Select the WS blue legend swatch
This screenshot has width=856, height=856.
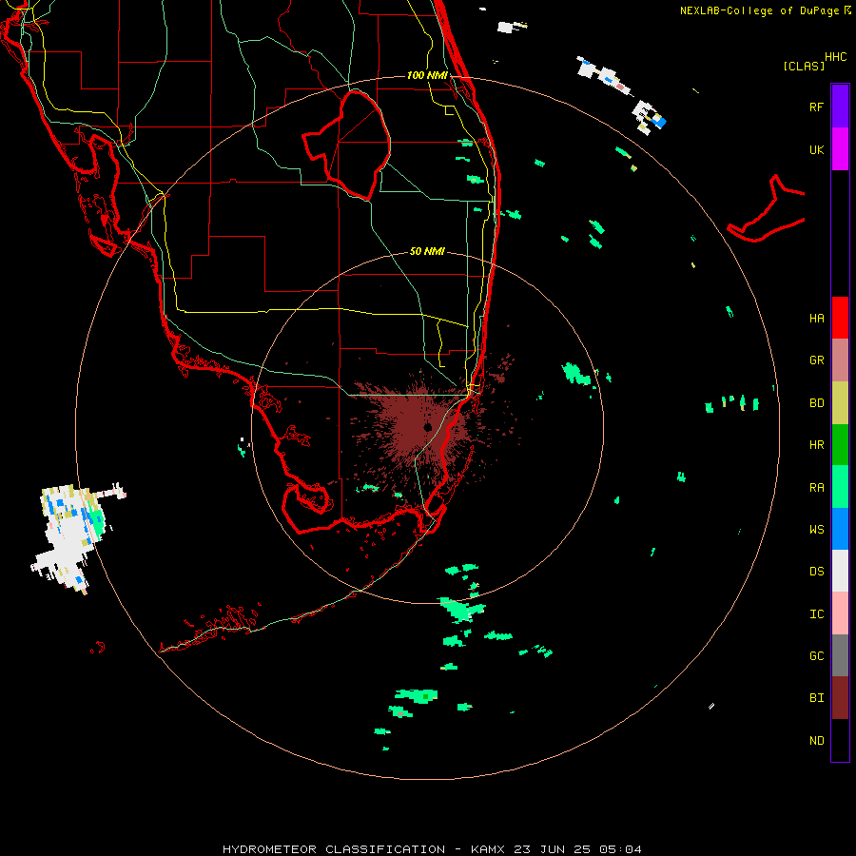[840, 529]
